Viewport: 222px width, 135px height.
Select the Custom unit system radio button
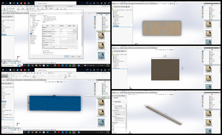click(44, 22)
